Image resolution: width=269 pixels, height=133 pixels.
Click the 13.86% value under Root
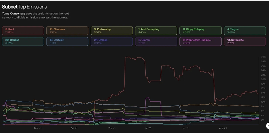point(9,32)
